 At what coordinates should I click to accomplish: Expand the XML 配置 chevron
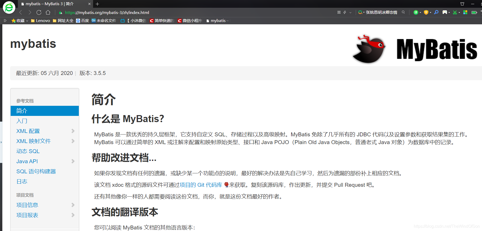pos(73,131)
